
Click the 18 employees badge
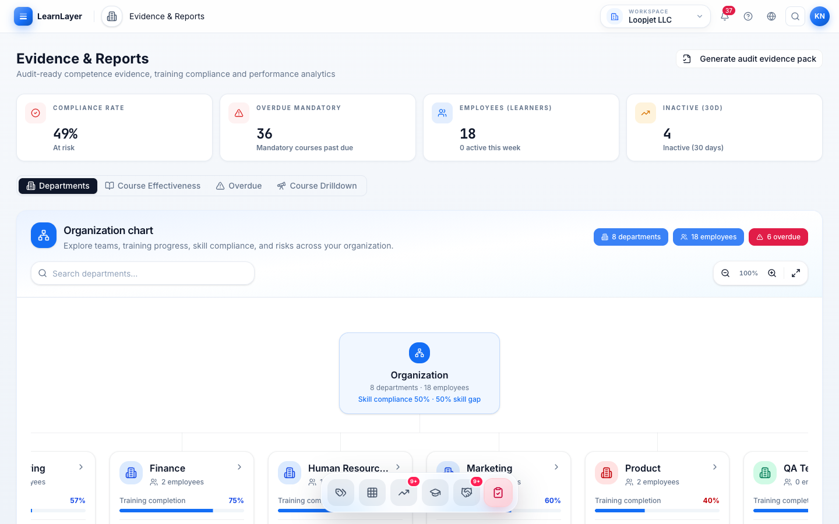click(708, 237)
